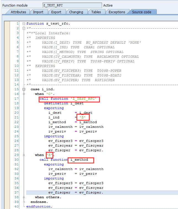Switch to the Import tab

pos(38,12)
